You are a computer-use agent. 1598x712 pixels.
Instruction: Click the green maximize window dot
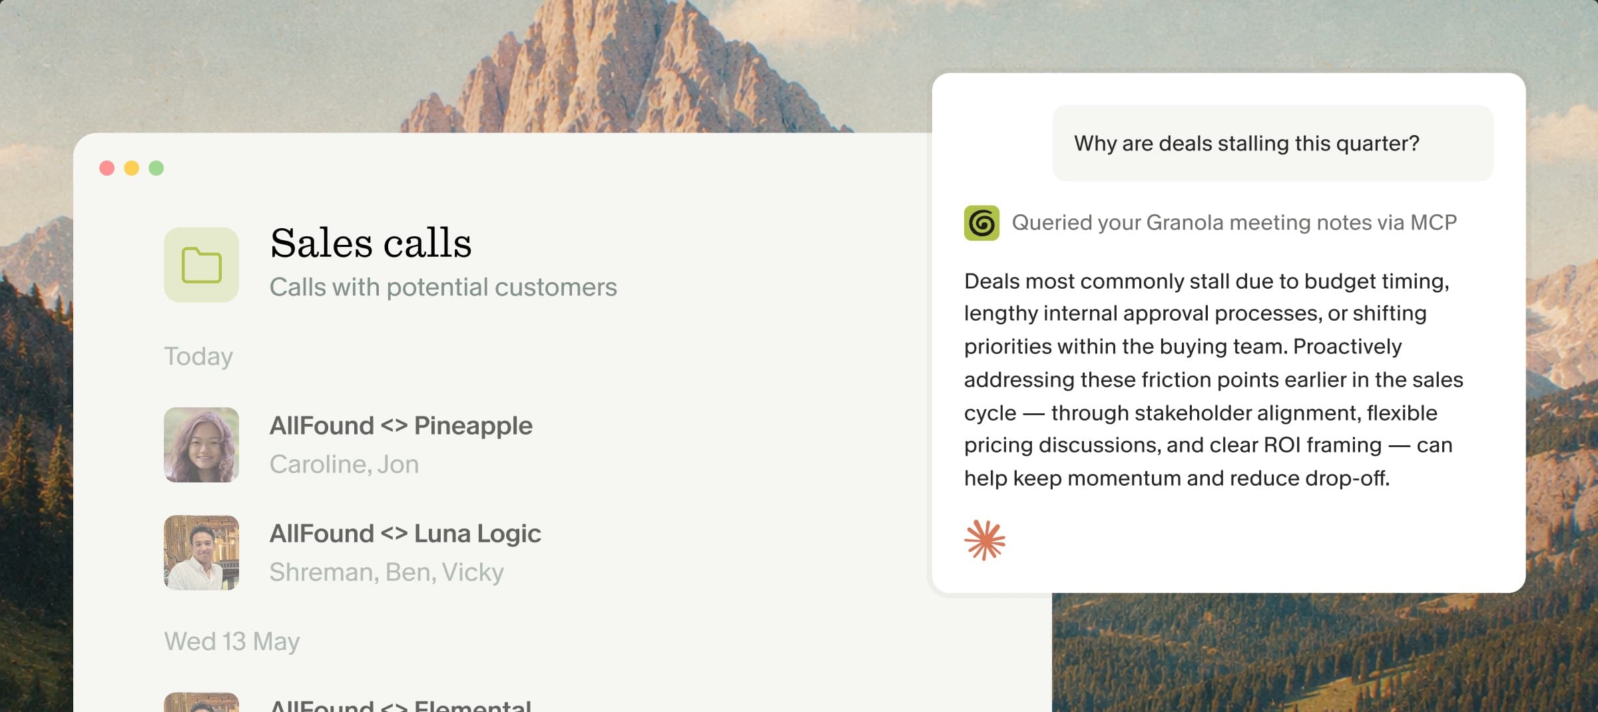click(156, 168)
